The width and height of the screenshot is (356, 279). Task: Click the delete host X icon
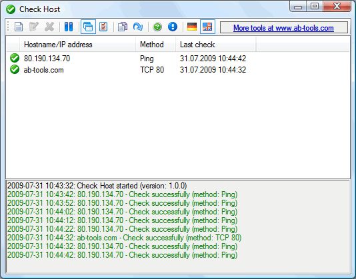[x=49, y=27]
